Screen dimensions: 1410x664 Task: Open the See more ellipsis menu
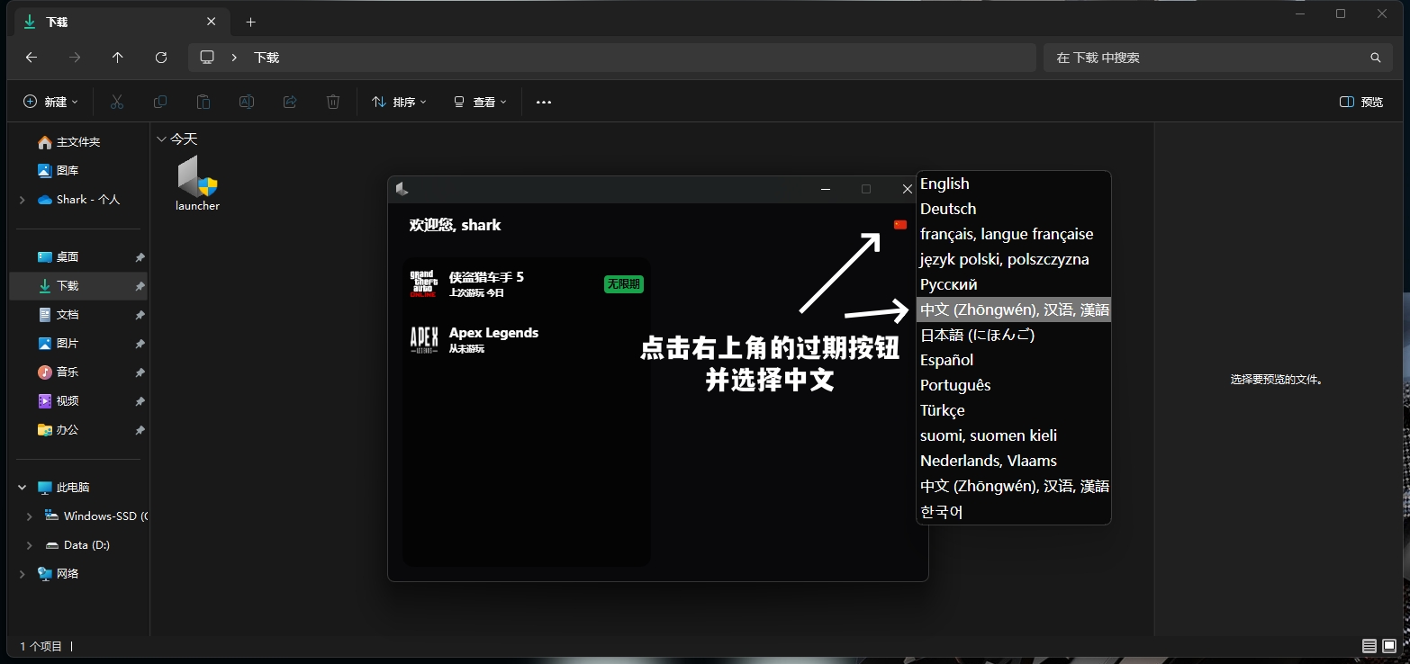point(543,102)
